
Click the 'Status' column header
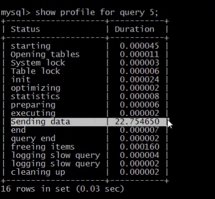point(25,29)
